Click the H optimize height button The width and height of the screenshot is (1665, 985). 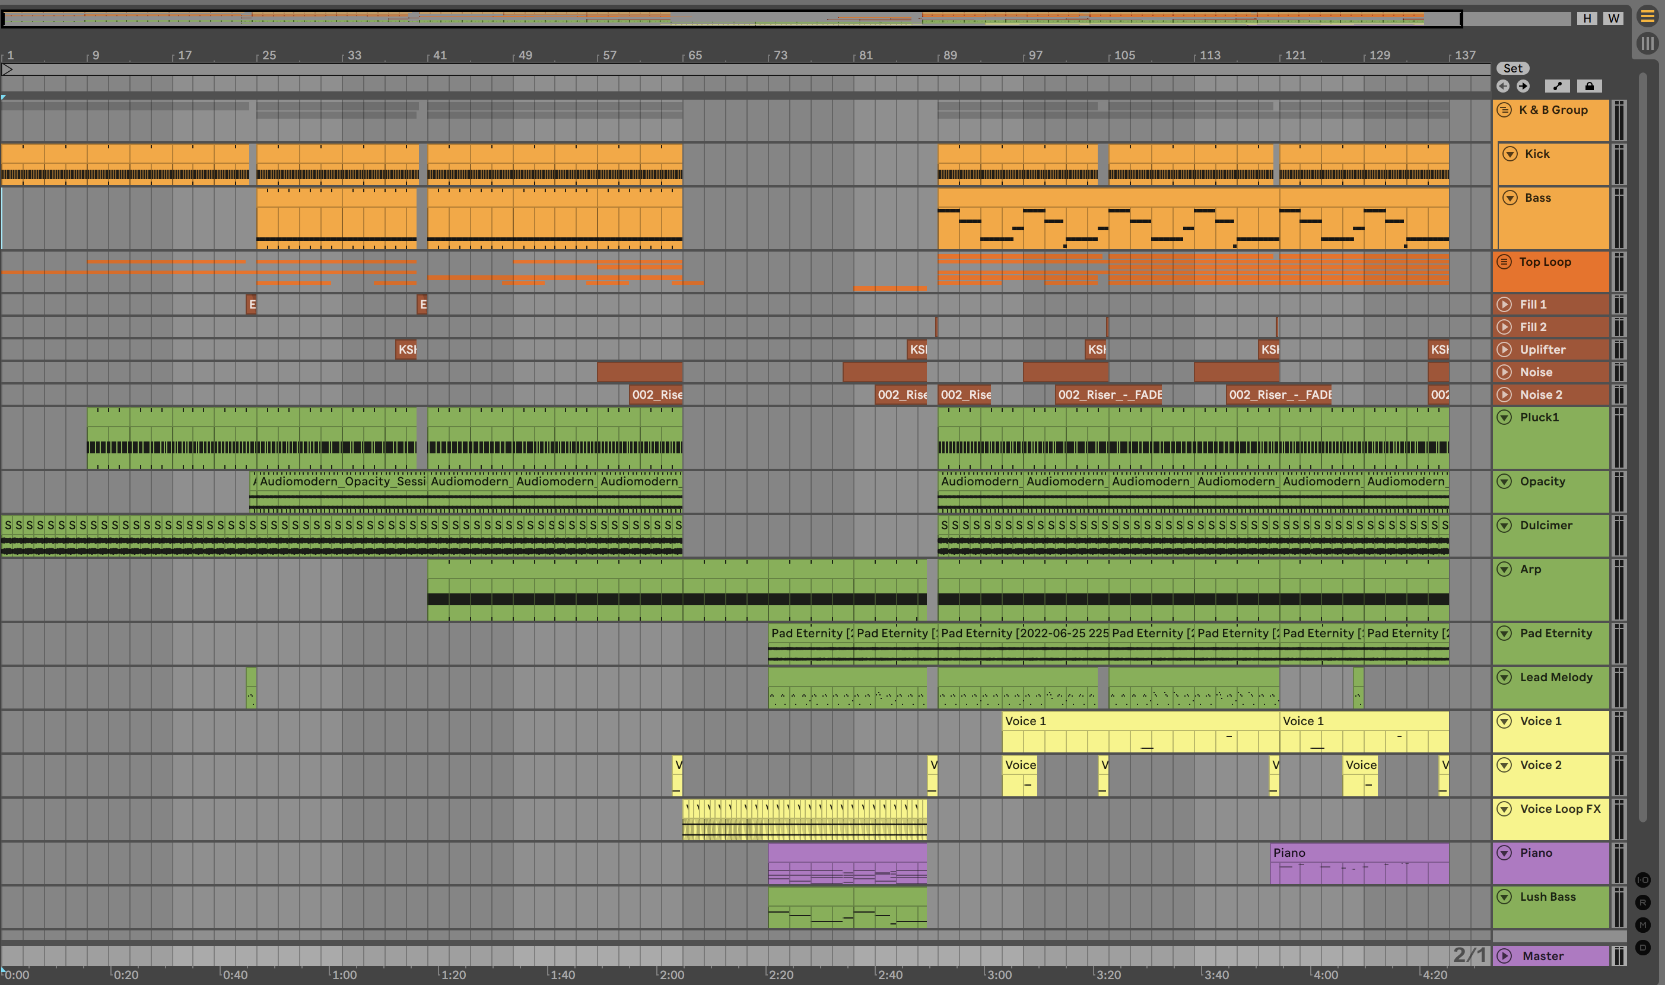coord(1587,18)
